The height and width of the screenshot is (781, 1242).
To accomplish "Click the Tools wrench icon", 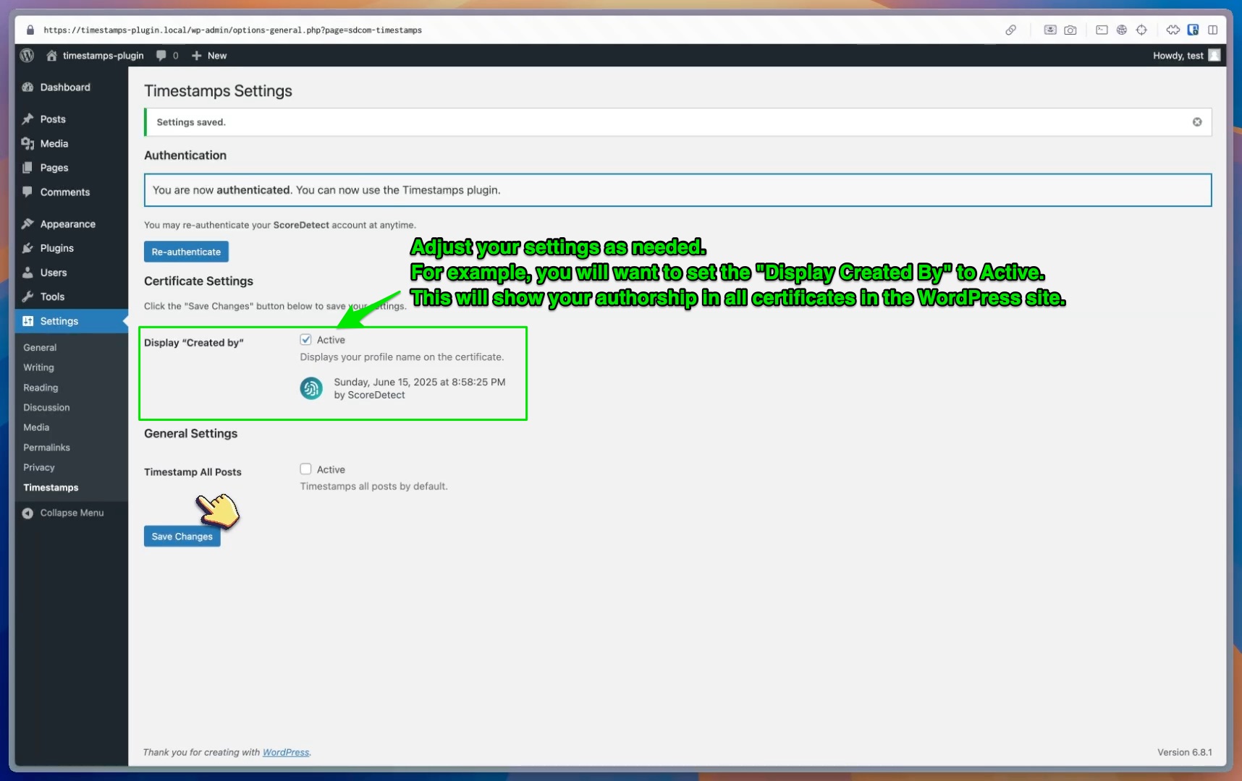I will click(x=28, y=296).
